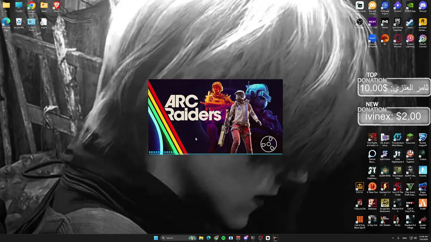Select the 7 Days to Die icon

click(360, 204)
